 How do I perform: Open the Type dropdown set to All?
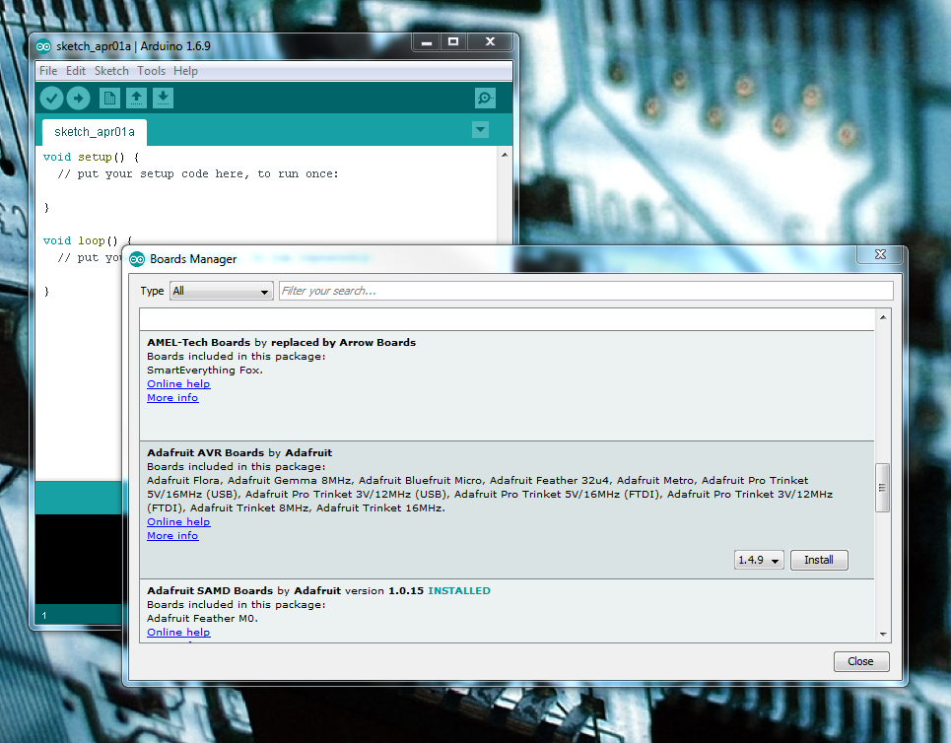click(222, 291)
